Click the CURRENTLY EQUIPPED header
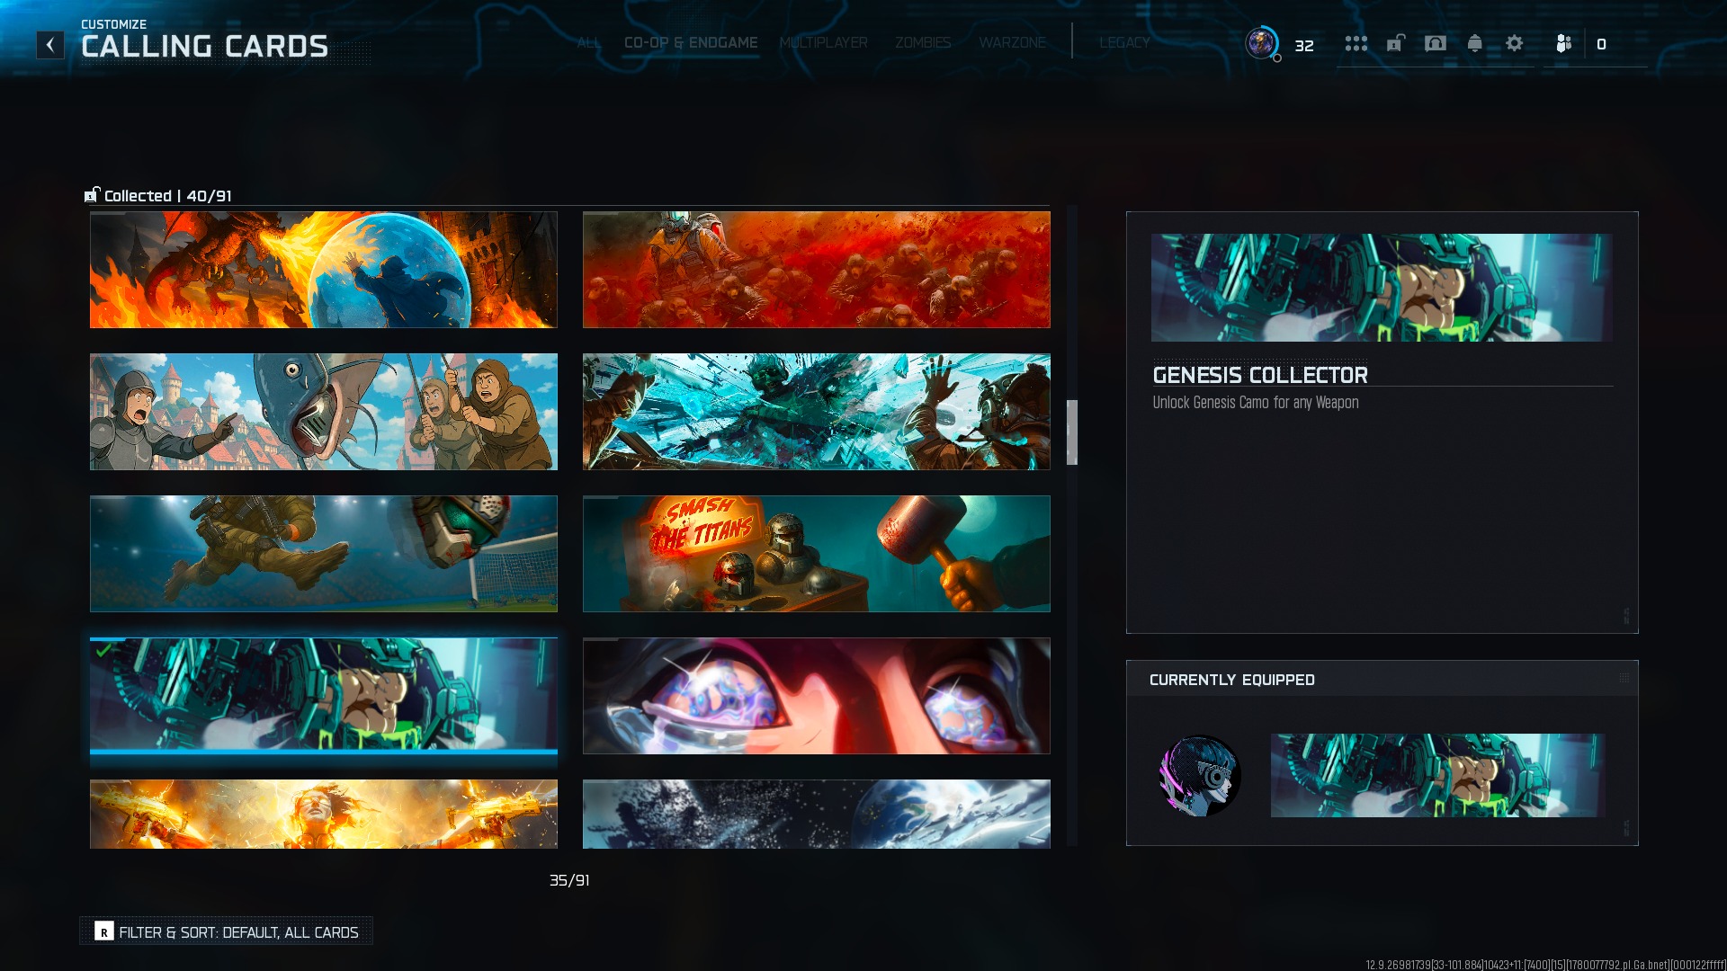1727x971 pixels. point(1232,680)
